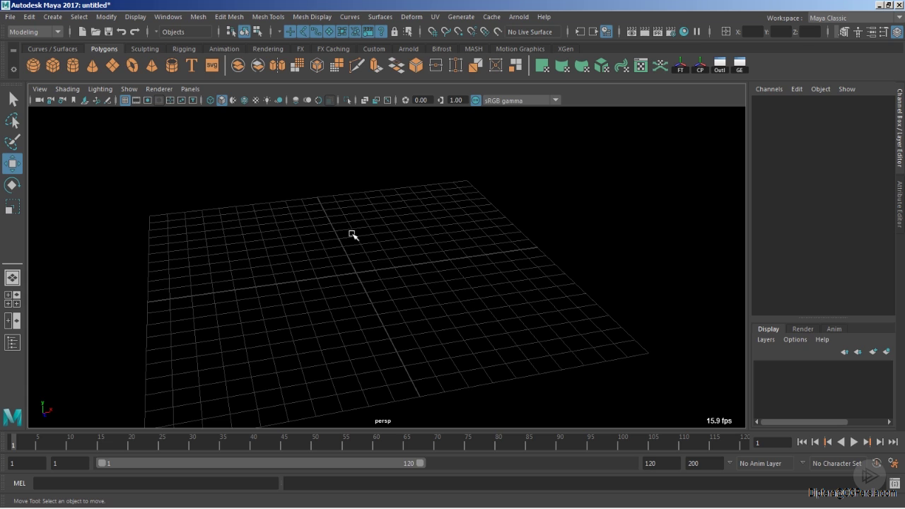905x509 pixels.
Task: Click the Mirror shelf icon
Action: pyautogui.click(x=278, y=66)
